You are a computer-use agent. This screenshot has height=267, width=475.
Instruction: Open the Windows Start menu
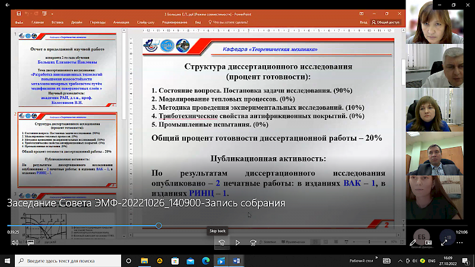tap(8, 260)
